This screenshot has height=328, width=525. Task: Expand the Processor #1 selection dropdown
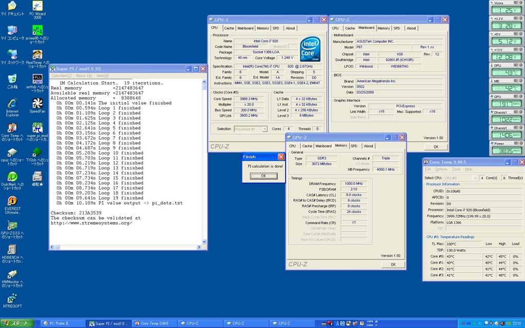tap(265, 129)
